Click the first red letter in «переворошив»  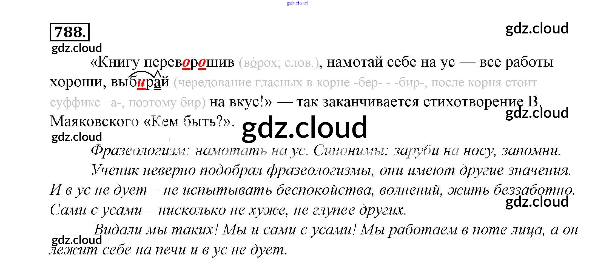point(186,63)
